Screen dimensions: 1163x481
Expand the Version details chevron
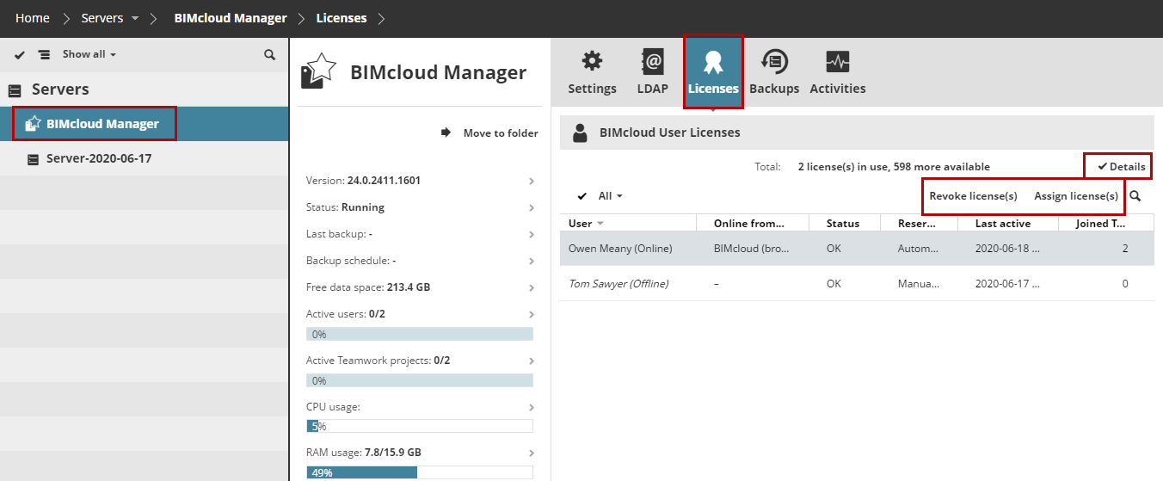pyautogui.click(x=532, y=181)
